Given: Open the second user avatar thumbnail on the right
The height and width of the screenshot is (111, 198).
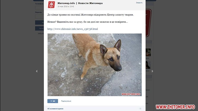Looking at the screenshot, I should pos(148,65).
